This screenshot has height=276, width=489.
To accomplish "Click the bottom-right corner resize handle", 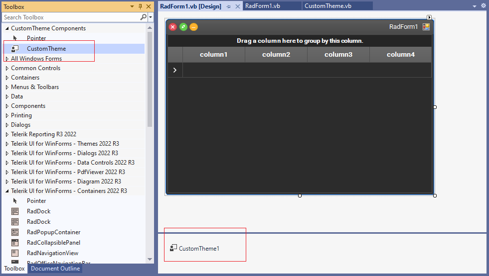I will pyautogui.click(x=435, y=196).
